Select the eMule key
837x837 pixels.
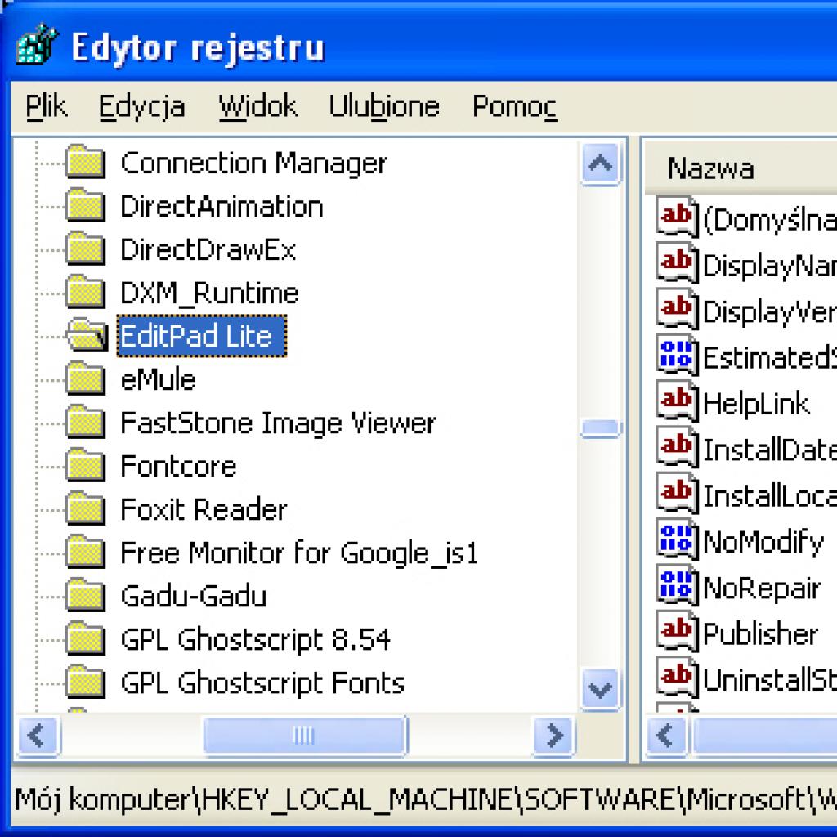[x=158, y=380]
